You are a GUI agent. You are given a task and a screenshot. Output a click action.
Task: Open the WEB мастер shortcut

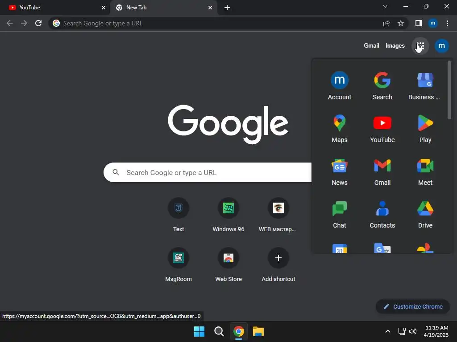(x=278, y=215)
